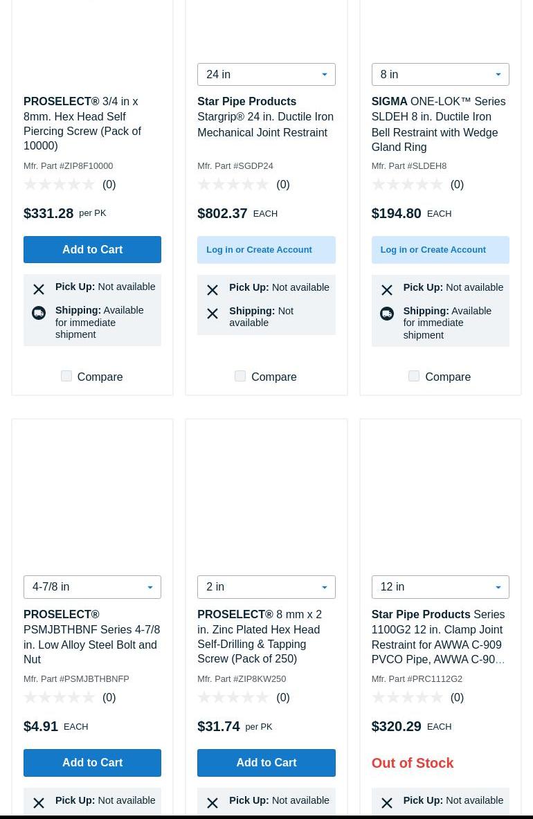Image resolution: width=533 pixels, height=819 pixels.
Task: Click the star rating for Series 1100G2 clamp restraint
Action: pos(407,698)
